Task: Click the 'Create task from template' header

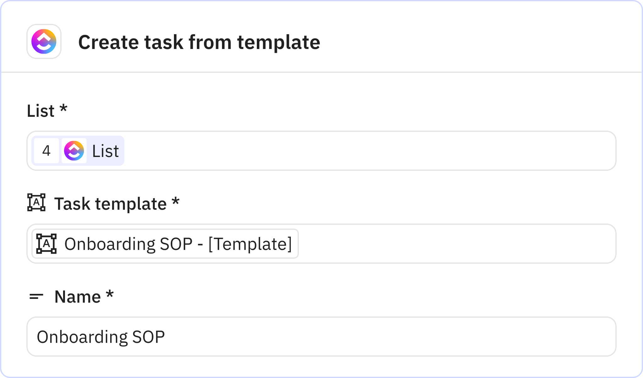Action: [199, 42]
